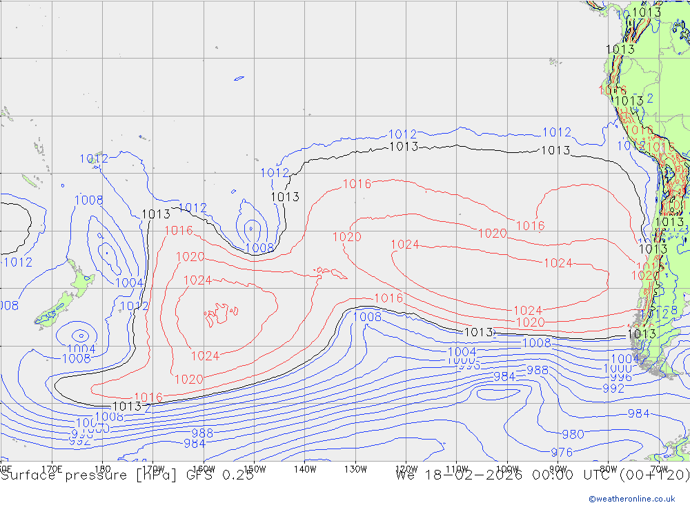The width and height of the screenshot is (690, 505).
Task: Click the red 1016 label near 95W
Action: coord(530,226)
